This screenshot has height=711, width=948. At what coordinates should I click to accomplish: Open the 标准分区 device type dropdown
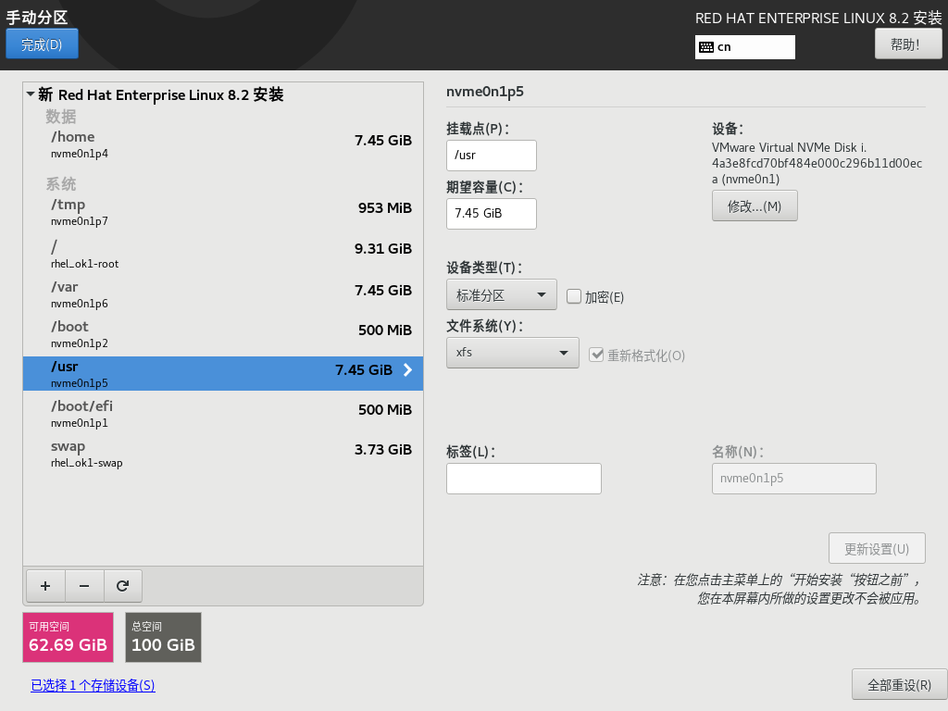(501, 295)
